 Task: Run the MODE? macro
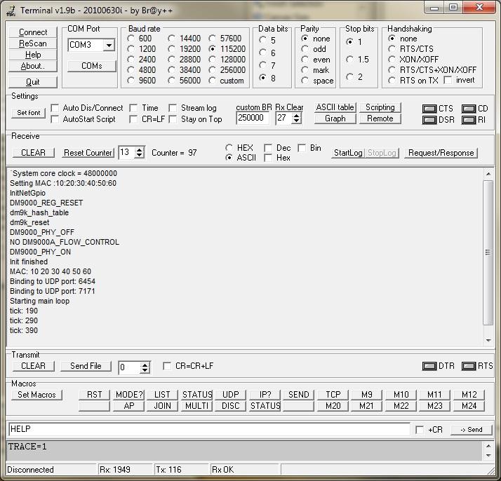(129, 395)
